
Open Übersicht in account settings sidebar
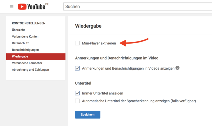(x=18, y=30)
